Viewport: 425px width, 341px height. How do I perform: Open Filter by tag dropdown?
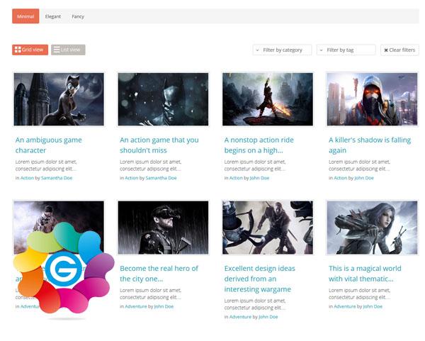[x=346, y=50]
